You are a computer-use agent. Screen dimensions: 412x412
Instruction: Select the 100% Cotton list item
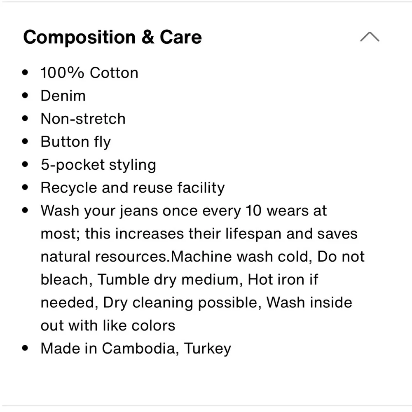(89, 73)
